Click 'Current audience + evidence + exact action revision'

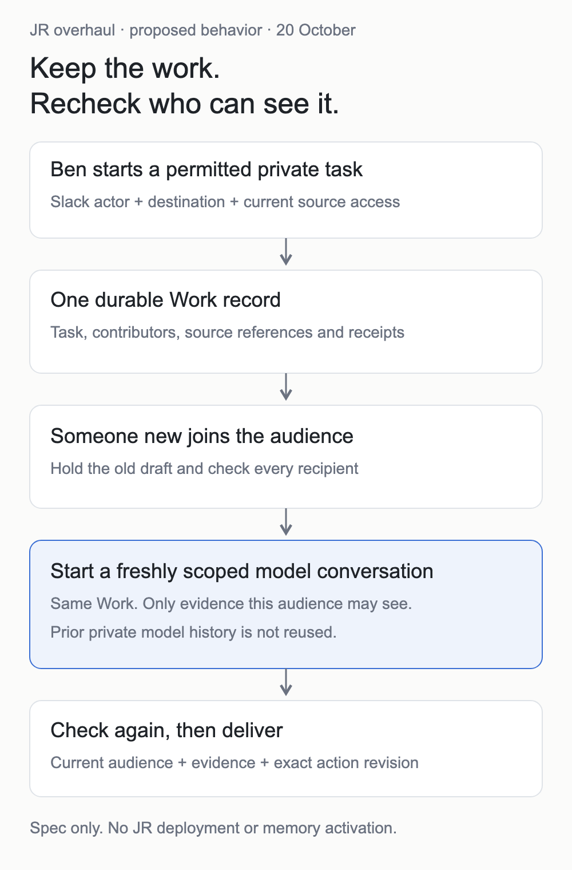coord(235,763)
